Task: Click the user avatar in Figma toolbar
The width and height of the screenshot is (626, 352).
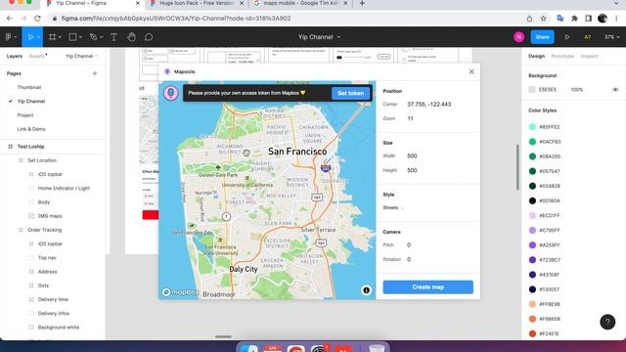Action: [x=519, y=37]
